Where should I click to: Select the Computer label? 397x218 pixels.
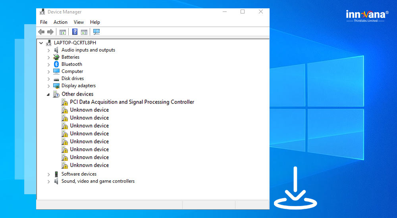(x=72, y=71)
